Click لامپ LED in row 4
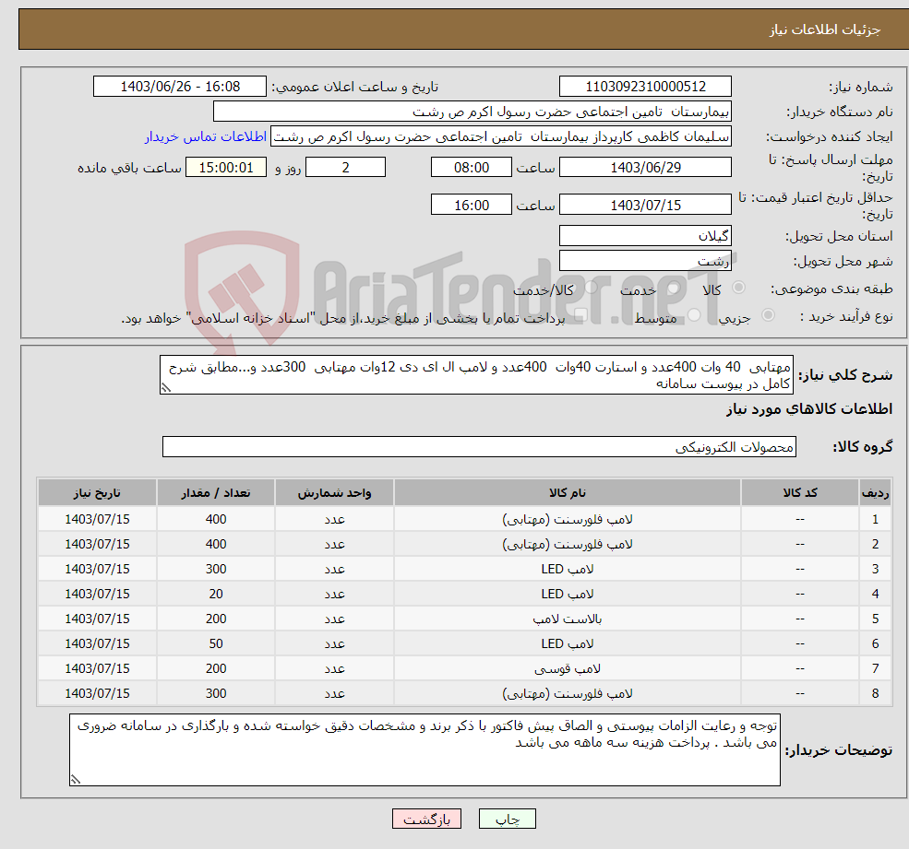 [568, 595]
